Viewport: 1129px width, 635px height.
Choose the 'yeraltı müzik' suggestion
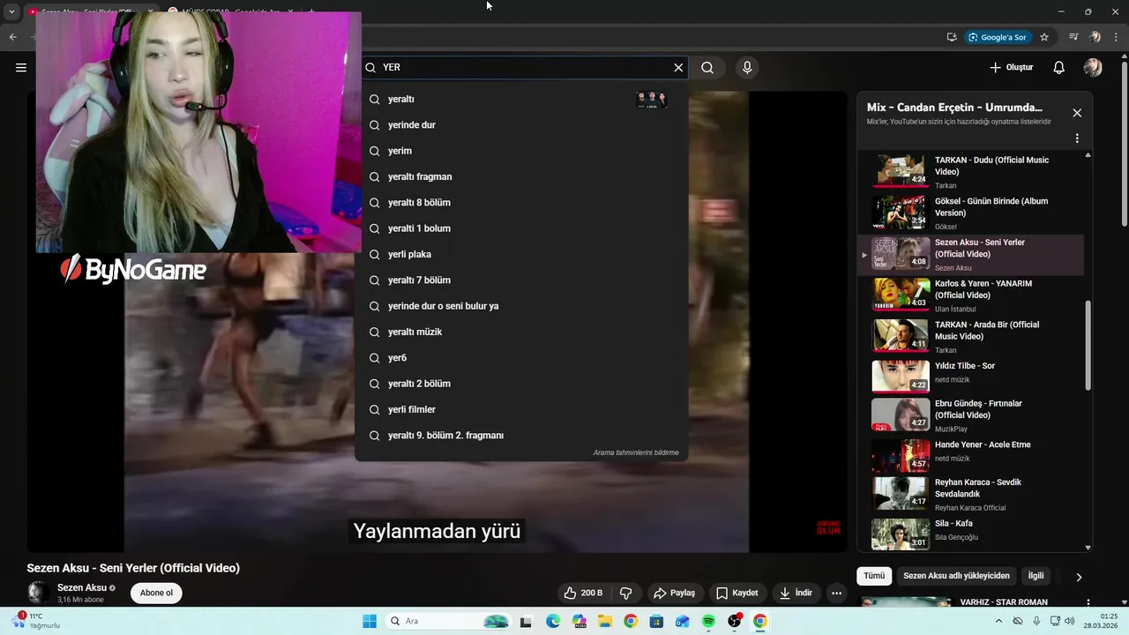pos(521,332)
